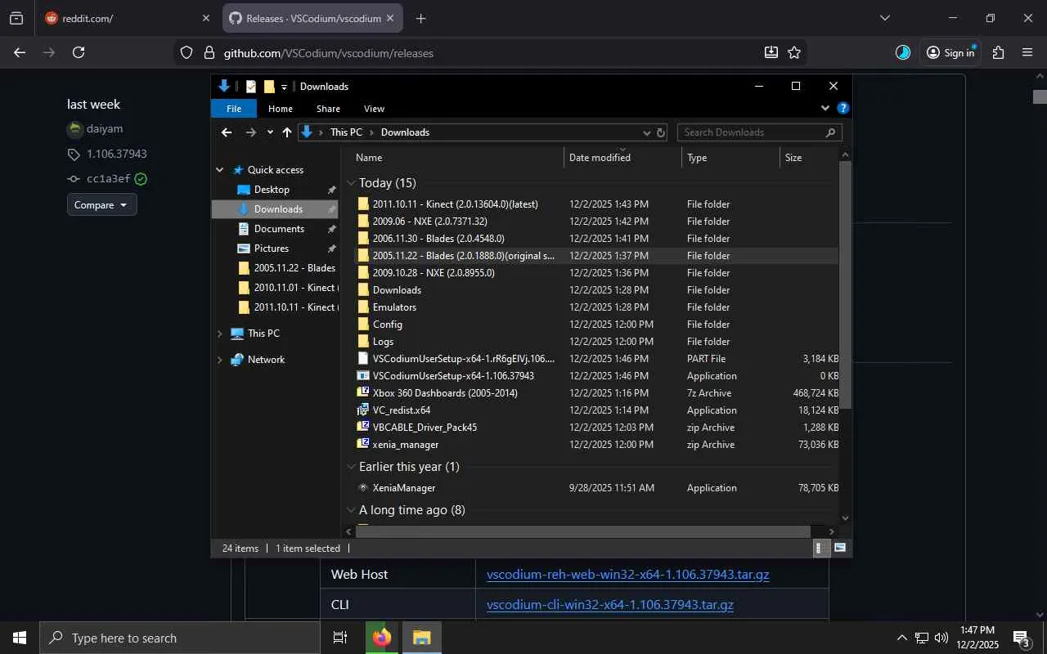Screen dimensions: 1047x654
Task: Click the site padlock icon in address bar
Action: 208,52
